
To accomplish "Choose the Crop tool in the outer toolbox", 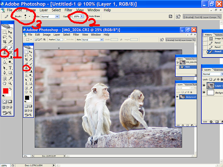I will 5,41.
